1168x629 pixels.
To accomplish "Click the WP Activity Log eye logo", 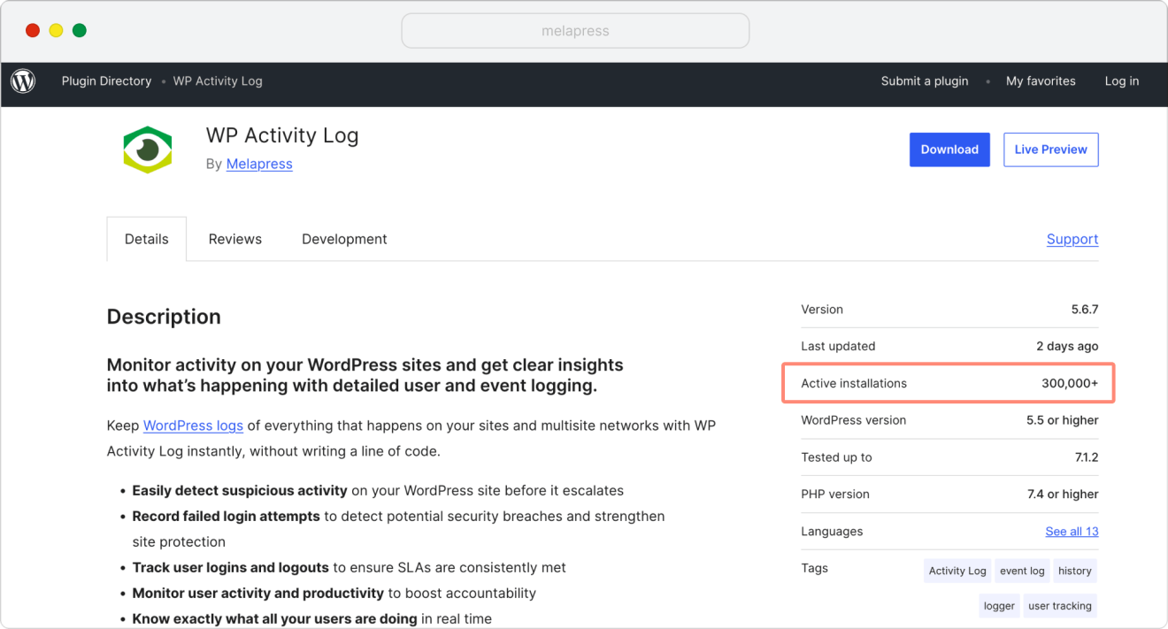I will pyautogui.click(x=147, y=149).
